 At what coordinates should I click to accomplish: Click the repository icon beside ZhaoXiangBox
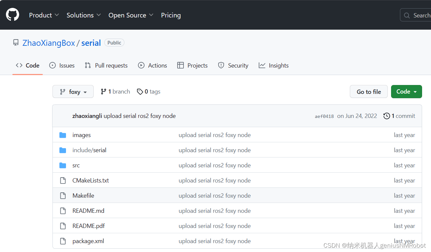tap(16, 43)
